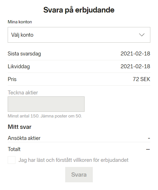158x190 pixels.
Task: Click the Likviddag label
Action: (x=19, y=67)
